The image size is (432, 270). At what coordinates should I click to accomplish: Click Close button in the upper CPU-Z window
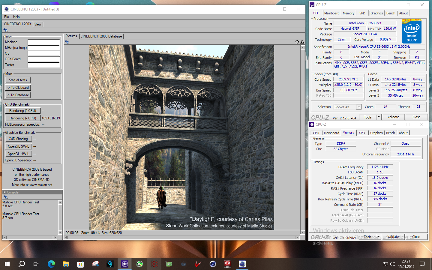[416, 117]
